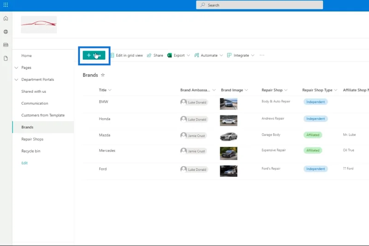Image resolution: width=369 pixels, height=246 pixels.
Task: Open the Honda item
Action: [x=105, y=119]
